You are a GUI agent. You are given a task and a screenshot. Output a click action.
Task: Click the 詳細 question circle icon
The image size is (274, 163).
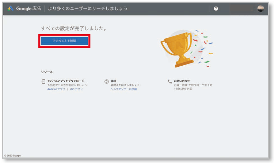106,81
